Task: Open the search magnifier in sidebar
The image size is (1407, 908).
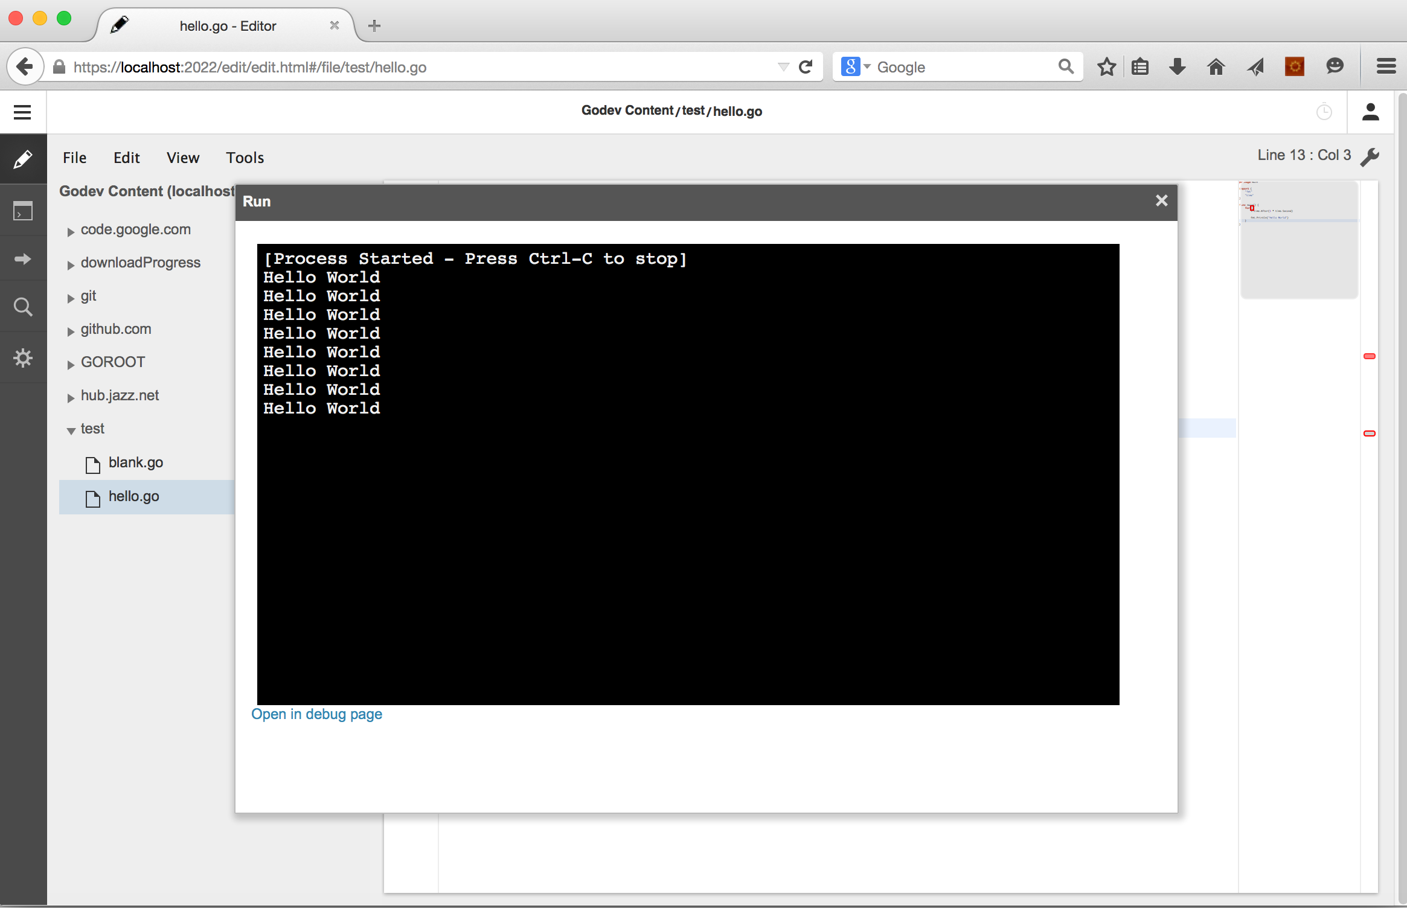Action: coord(23,307)
